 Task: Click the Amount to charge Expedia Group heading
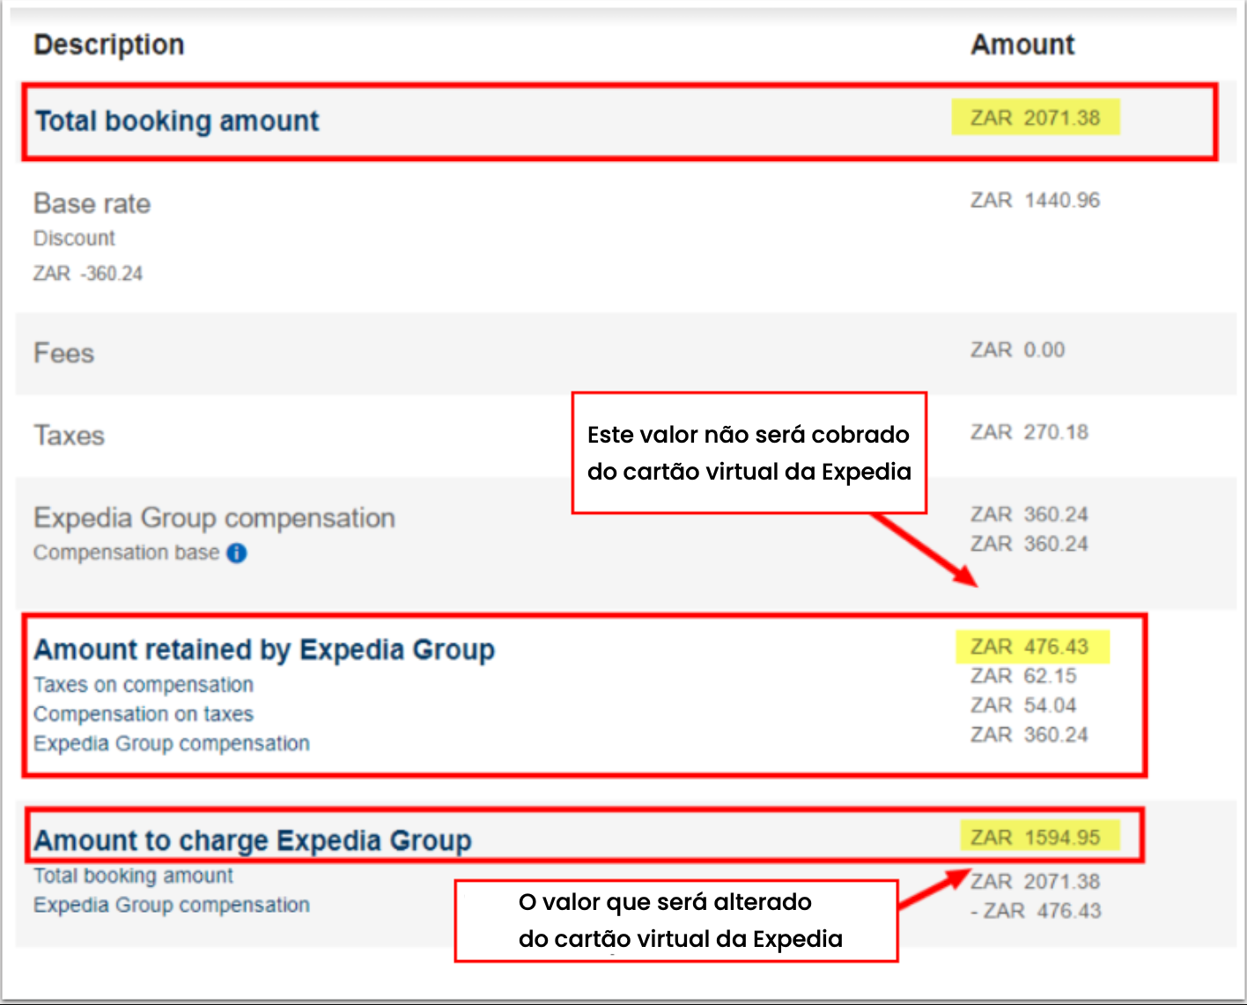(253, 840)
